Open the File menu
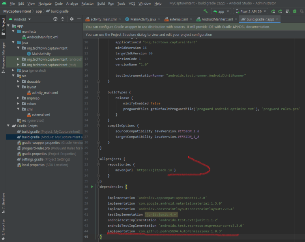305x242 pixels. 12,4
